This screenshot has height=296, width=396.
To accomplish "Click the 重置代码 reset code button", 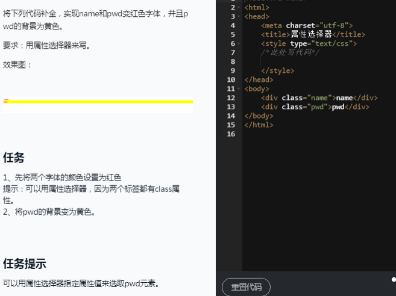I will pos(246,287).
